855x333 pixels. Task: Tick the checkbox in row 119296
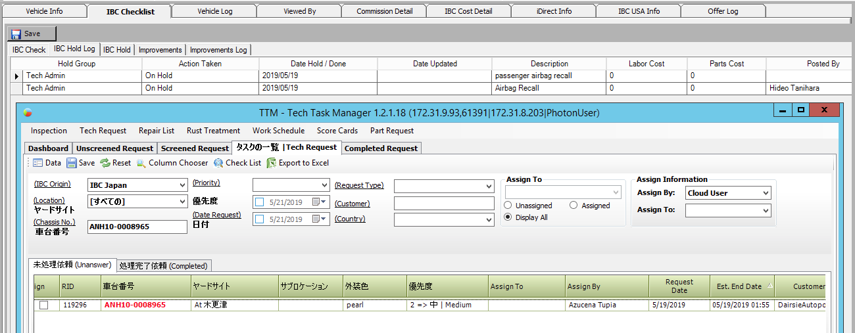[43, 305]
